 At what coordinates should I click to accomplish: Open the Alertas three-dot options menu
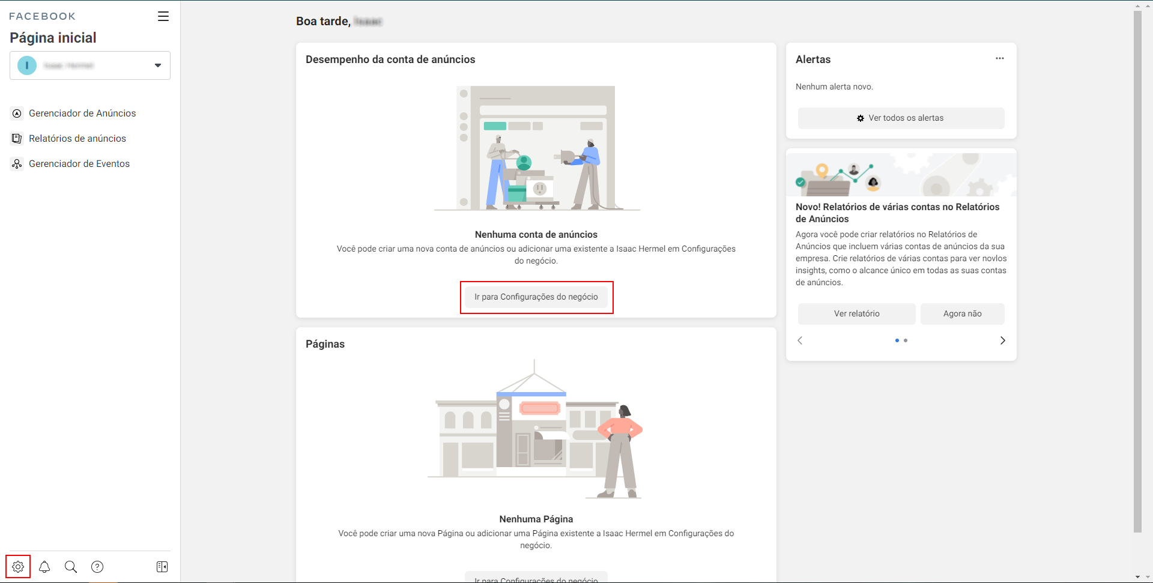coord(999,58)
